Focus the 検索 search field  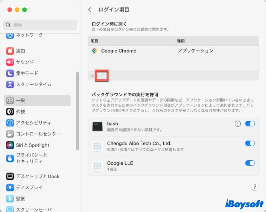pyautogui.click(x=40, y=25)
